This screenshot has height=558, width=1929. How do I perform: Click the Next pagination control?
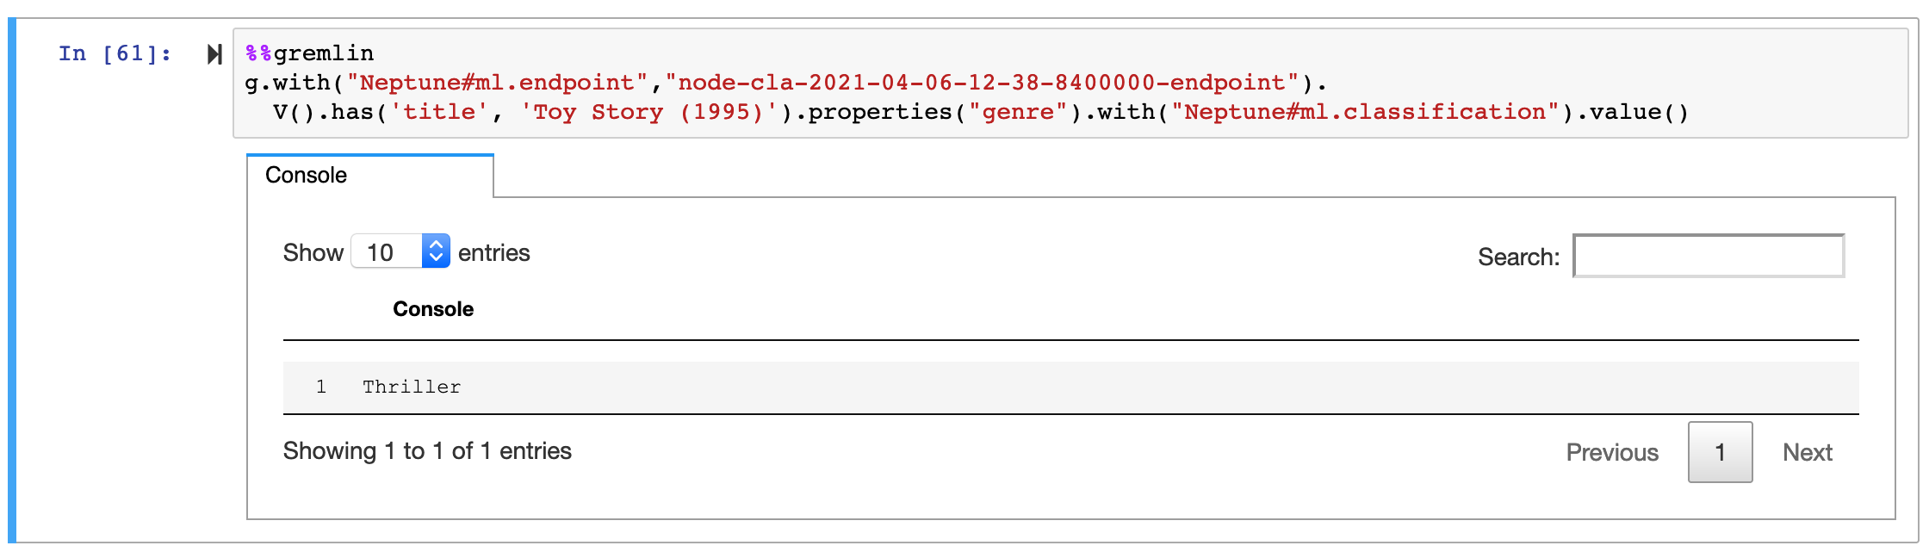coord(1807,451)
